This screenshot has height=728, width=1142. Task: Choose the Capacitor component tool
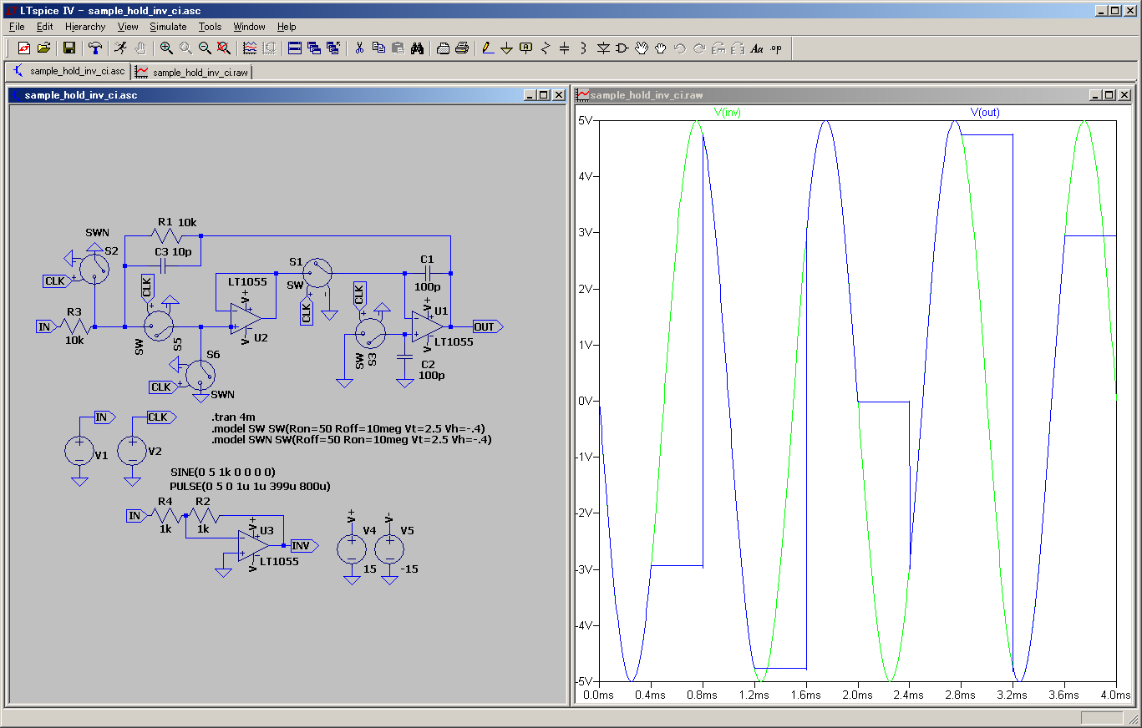click(564, 48)
